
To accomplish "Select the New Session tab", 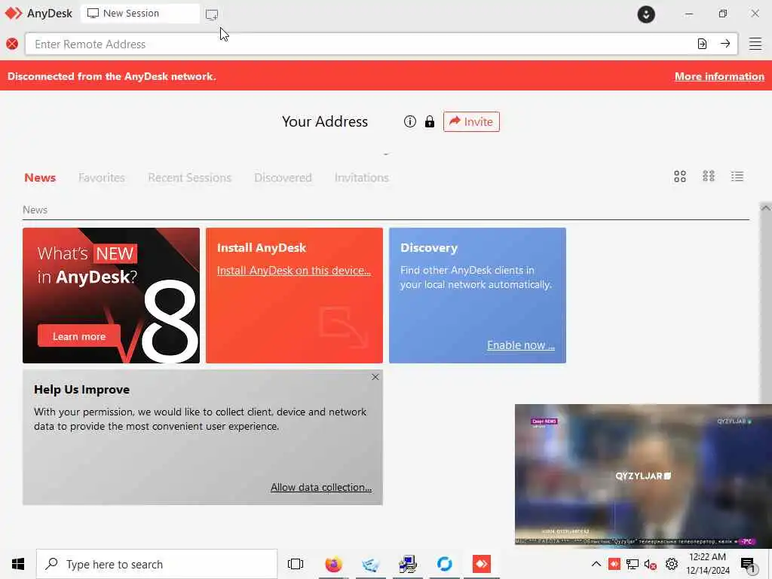I will tap(139, 14).
